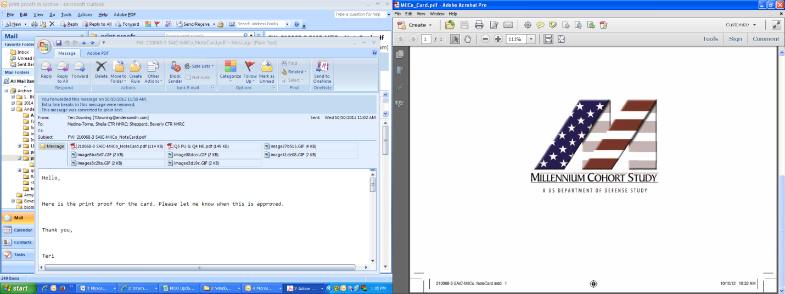Viewport: 785px width, 294px height.
Task: Open Acrobat Customize dropdown
Action: pos(742,25)
